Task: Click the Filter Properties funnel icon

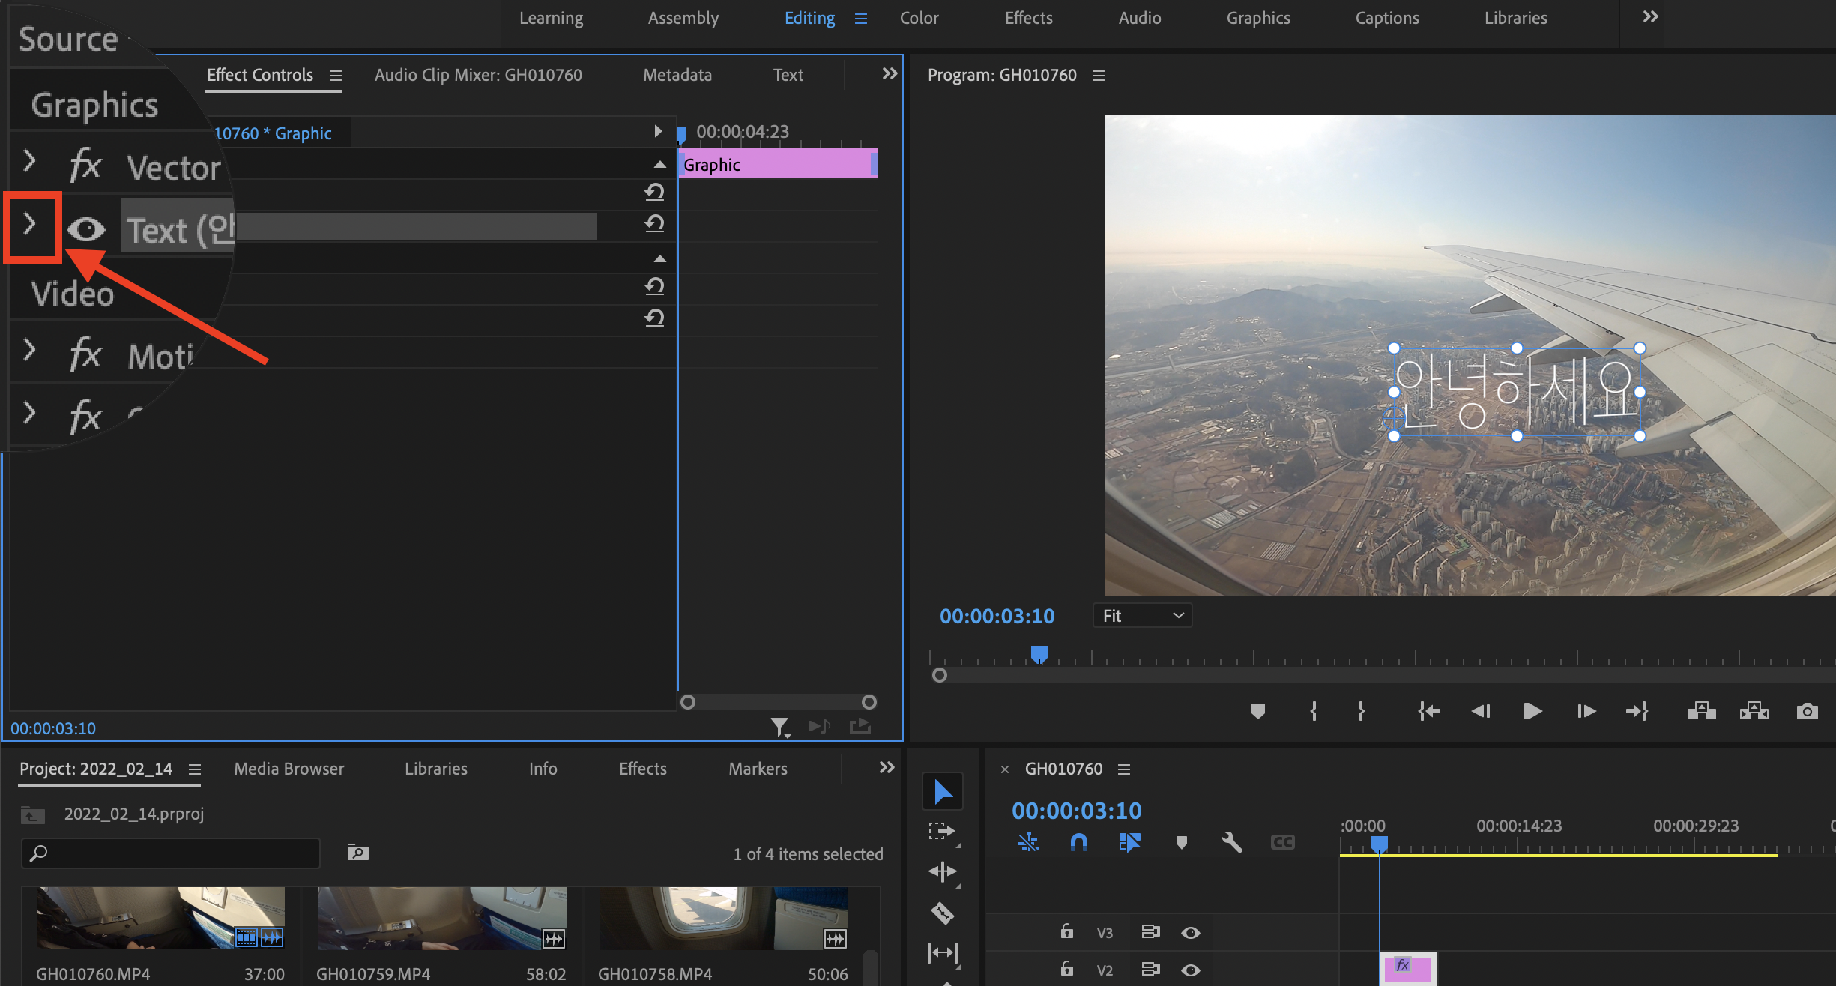Action: (x=779, y=726)
